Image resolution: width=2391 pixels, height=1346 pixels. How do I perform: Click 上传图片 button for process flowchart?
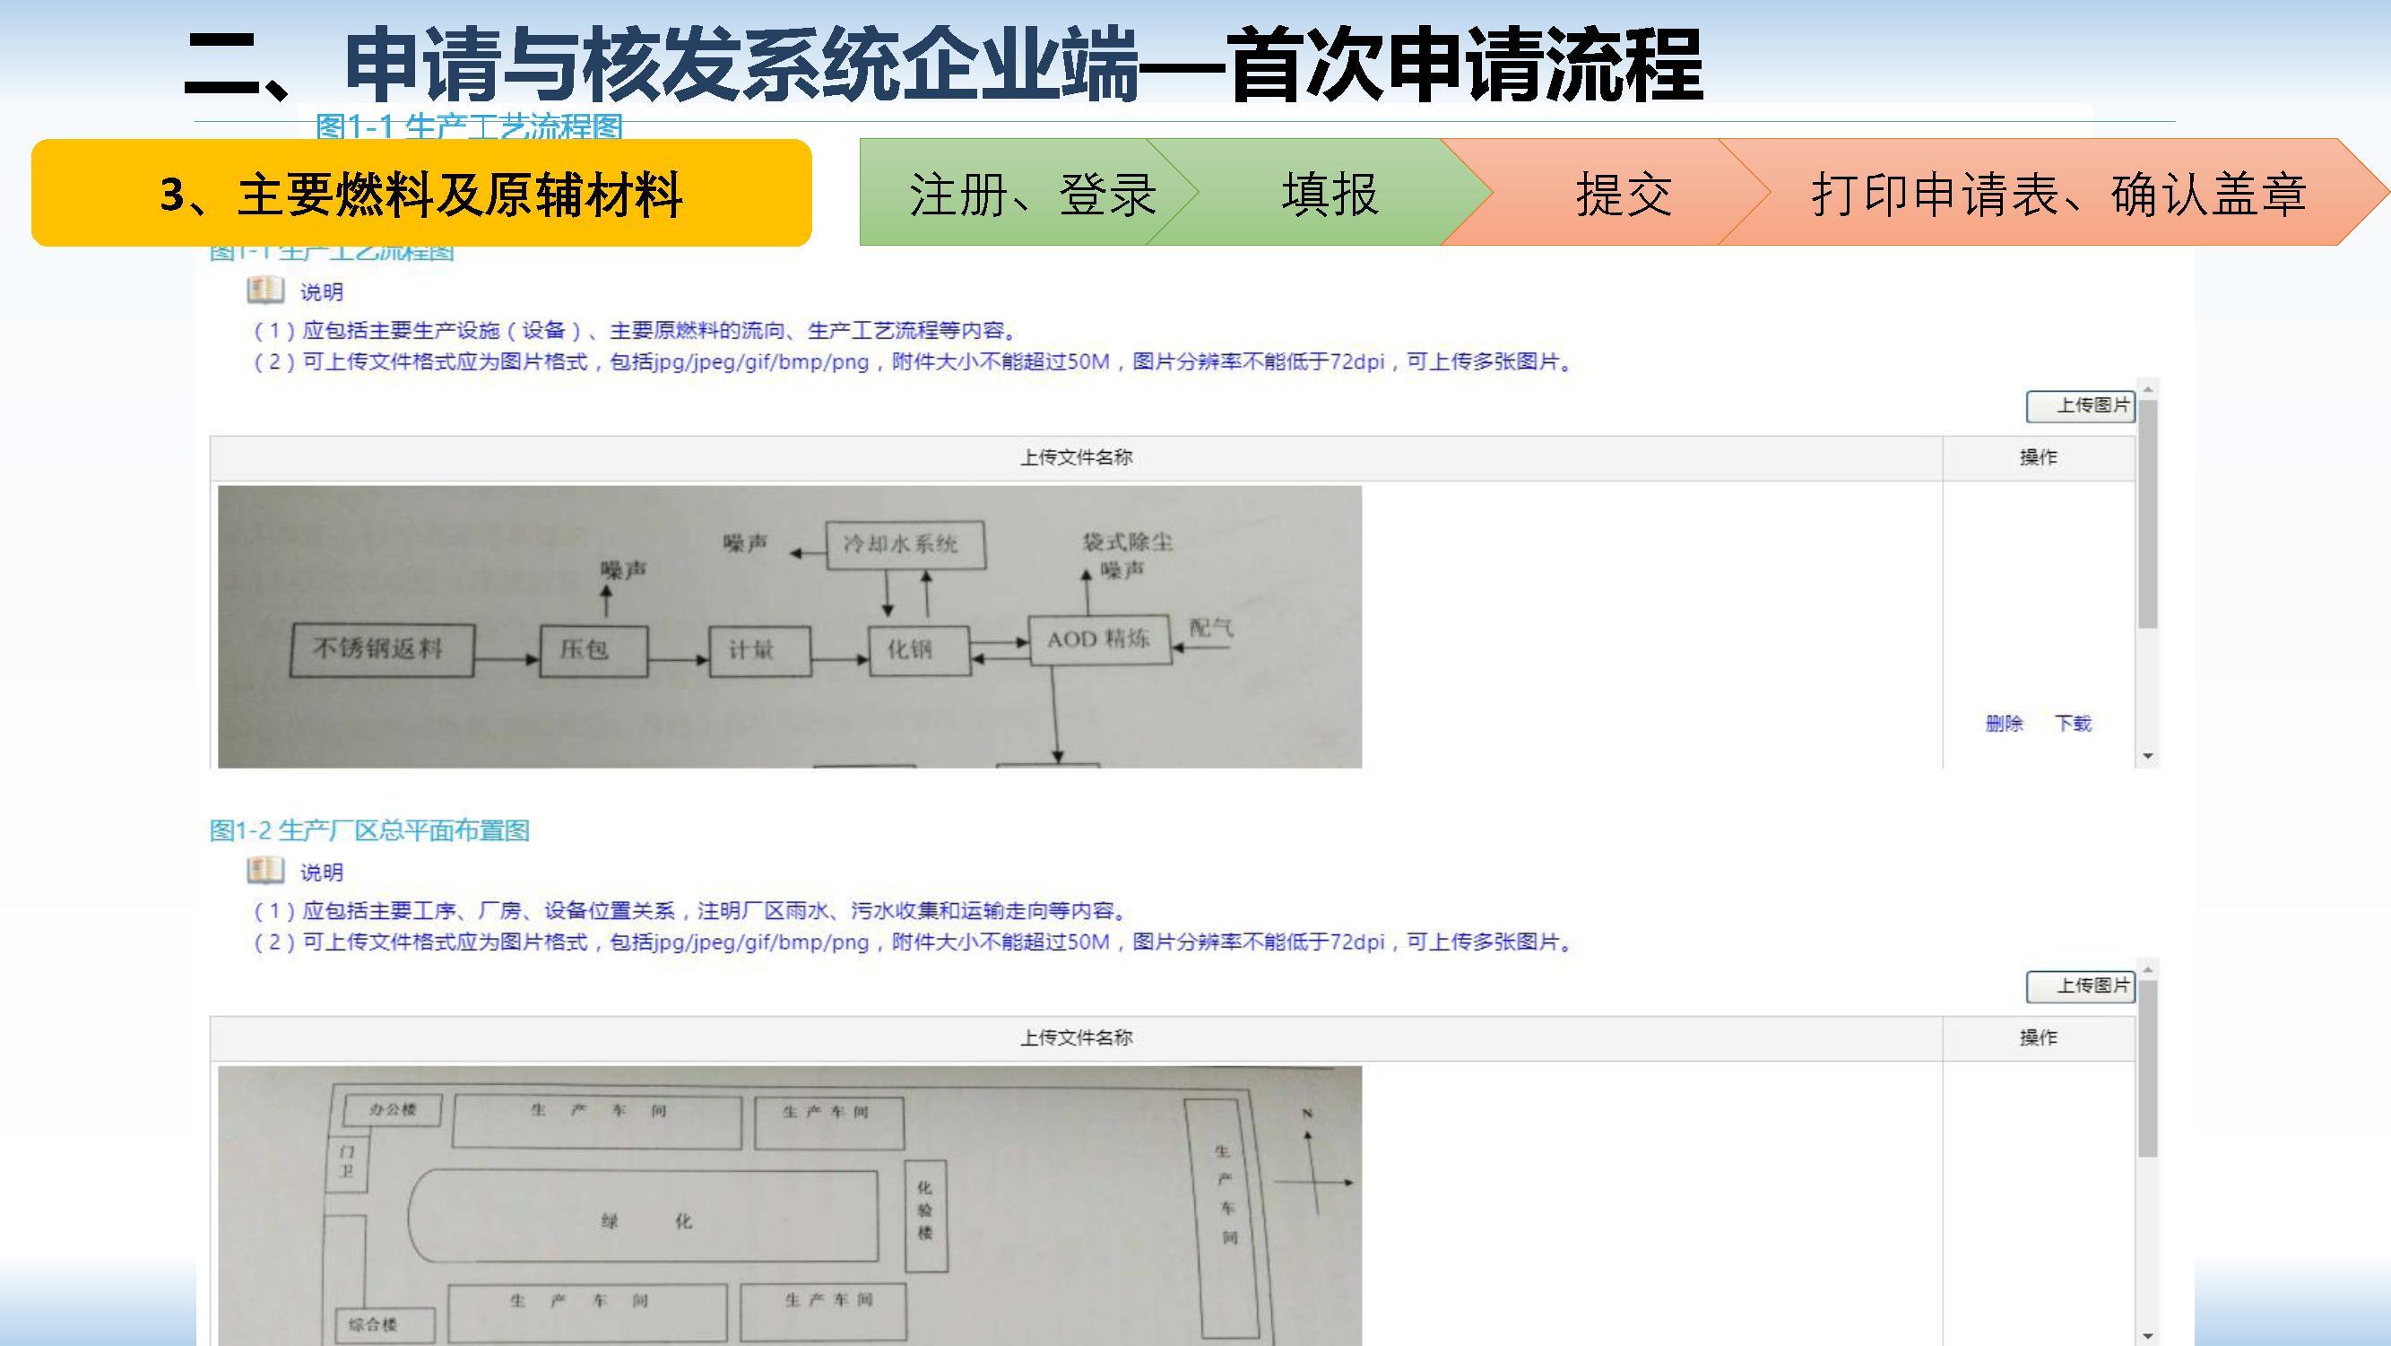[x=2080, y=405]
